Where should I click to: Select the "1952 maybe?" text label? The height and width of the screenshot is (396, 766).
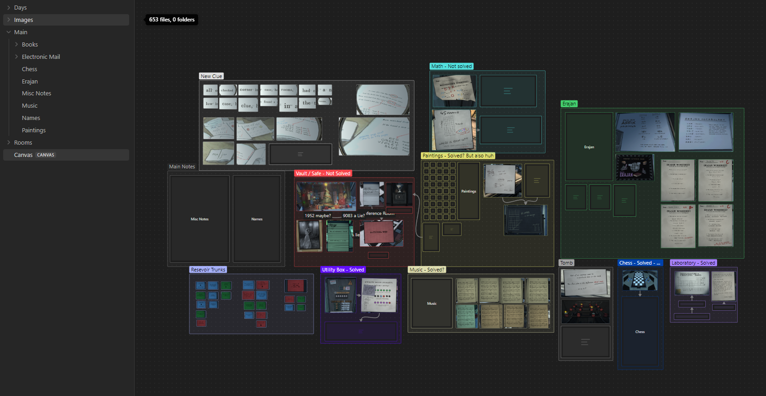318,216
